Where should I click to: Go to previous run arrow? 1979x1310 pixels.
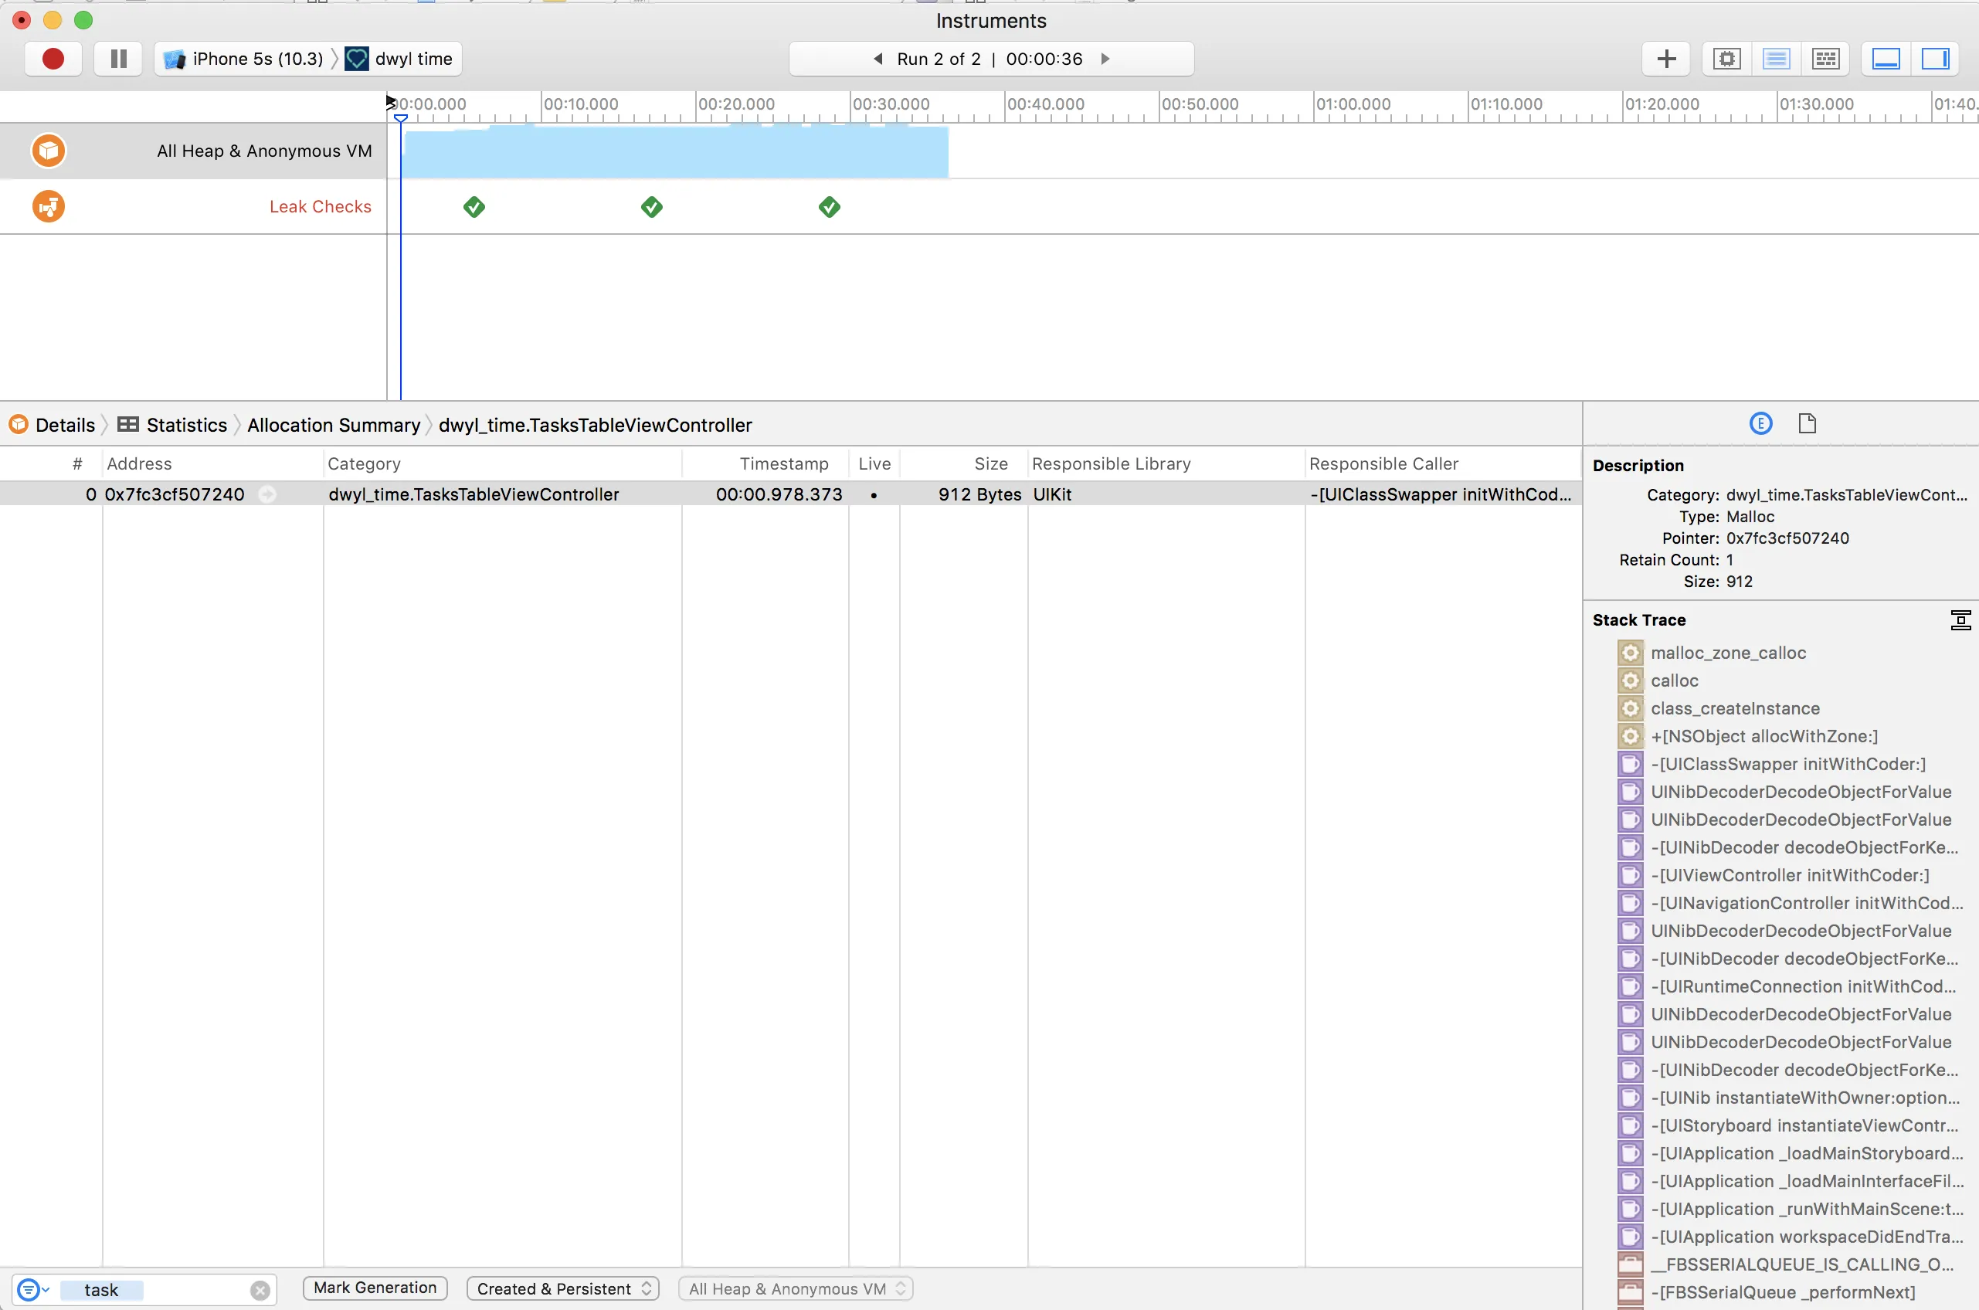(x=877, y=59)
